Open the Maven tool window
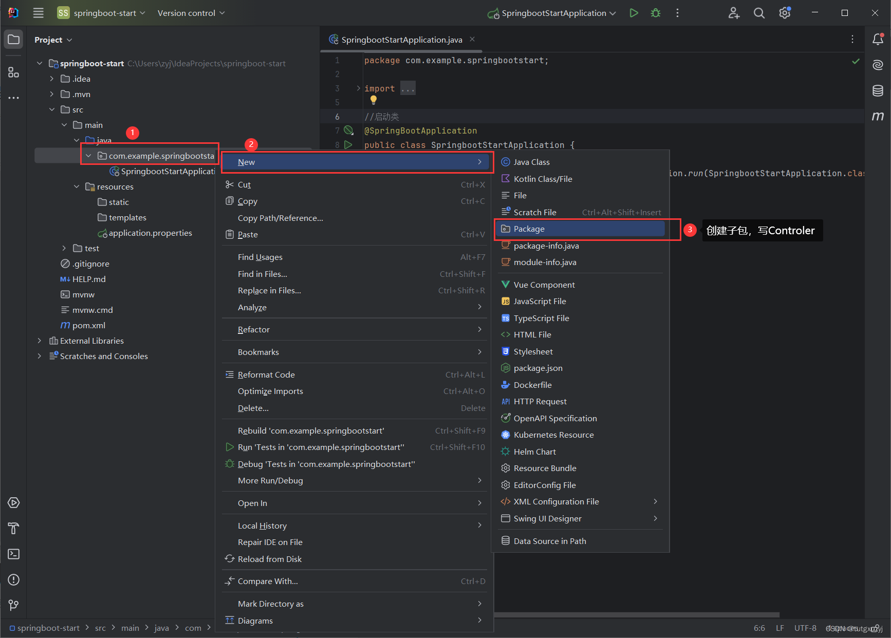Viewport: 891px width, 638px height. click(878, 117)
